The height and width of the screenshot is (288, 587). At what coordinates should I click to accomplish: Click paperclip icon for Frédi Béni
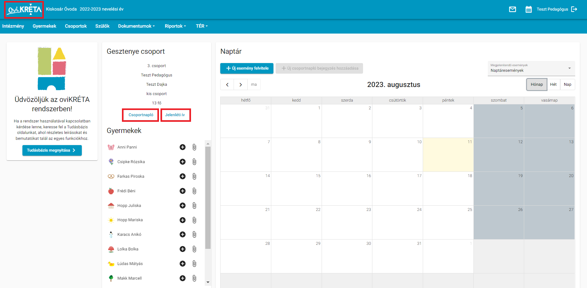[x=194, y=191]
